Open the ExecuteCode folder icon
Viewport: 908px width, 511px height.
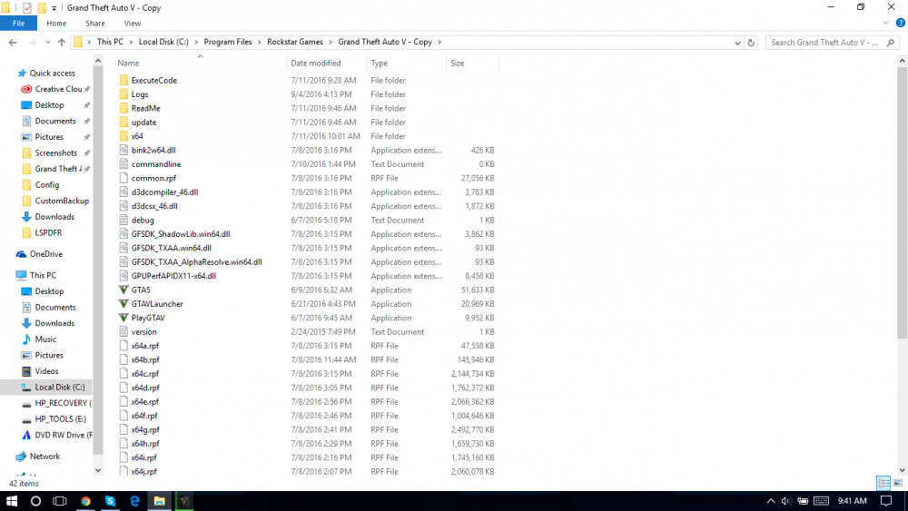[x=123, y=81]
